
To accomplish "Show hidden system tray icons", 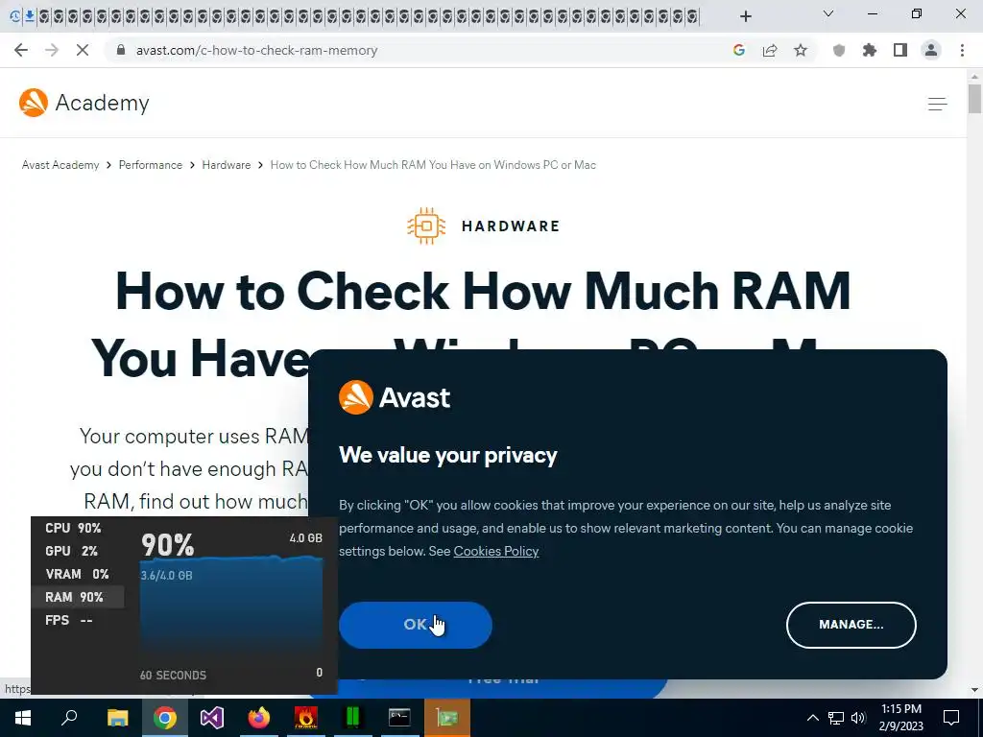I will 812,718.
